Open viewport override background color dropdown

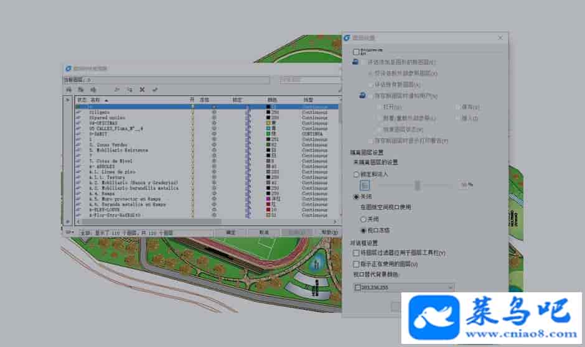[x=450, y=287]
